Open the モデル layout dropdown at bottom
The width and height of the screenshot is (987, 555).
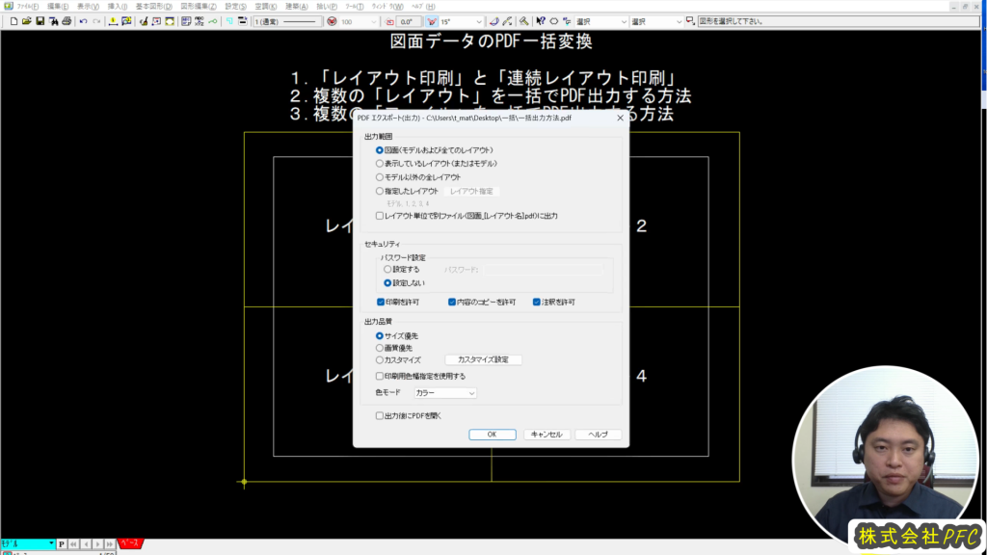27,544
